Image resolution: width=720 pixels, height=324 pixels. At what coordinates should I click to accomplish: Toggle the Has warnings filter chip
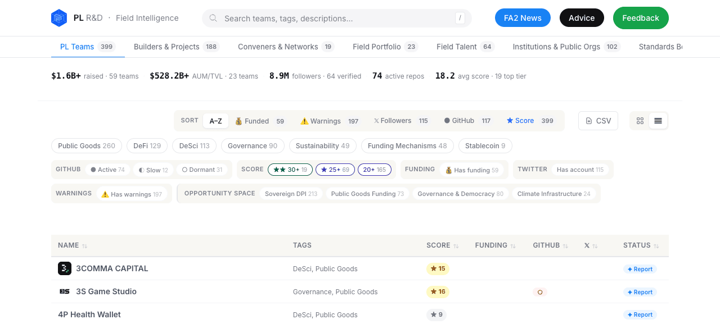point(132,194)
